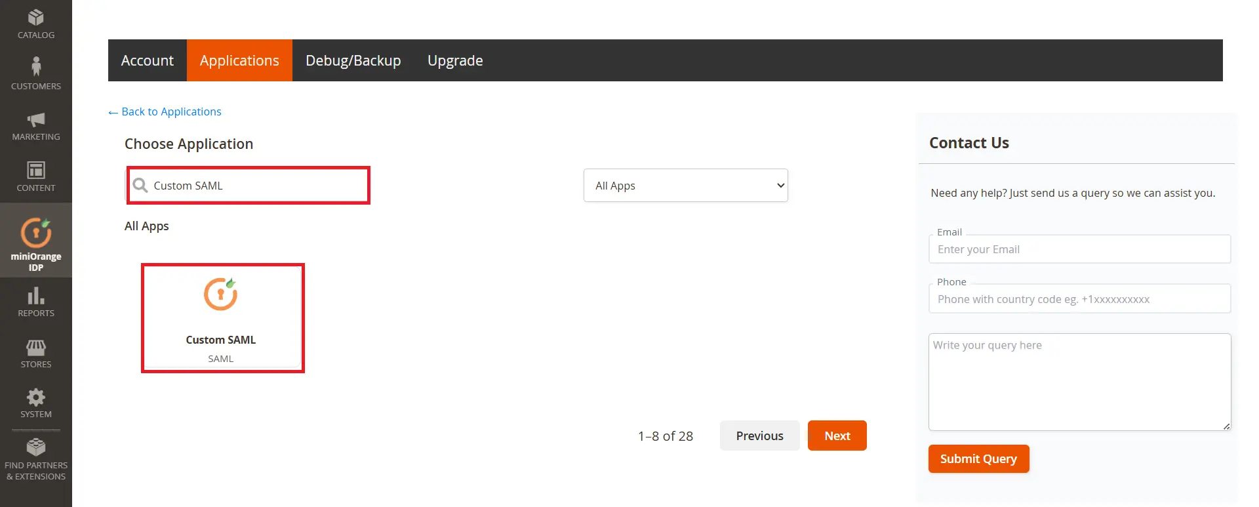Click the Phone number input field
1259x507 pixels.
point(1080,299)
